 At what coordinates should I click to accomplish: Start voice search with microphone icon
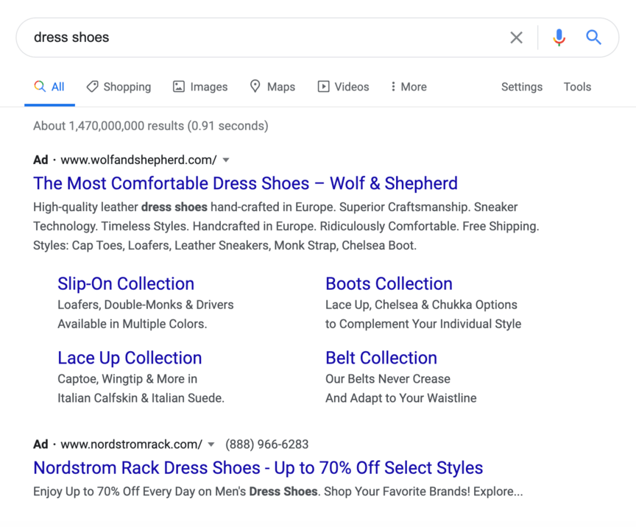(x=559, y=38)
